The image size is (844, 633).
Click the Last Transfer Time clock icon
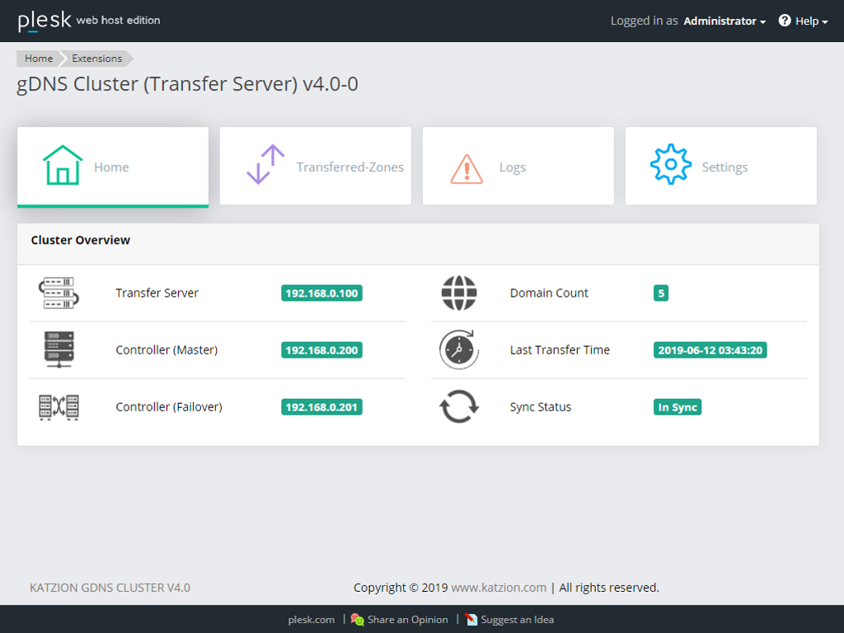coord(459,349)
